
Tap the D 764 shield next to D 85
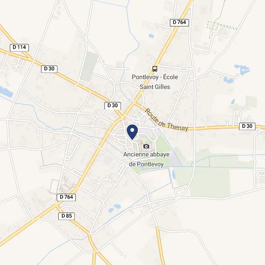(x=66, y=197)
